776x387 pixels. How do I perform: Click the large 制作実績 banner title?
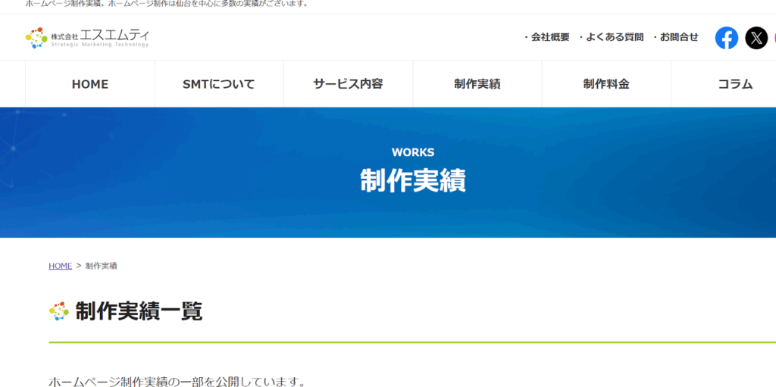413,181
